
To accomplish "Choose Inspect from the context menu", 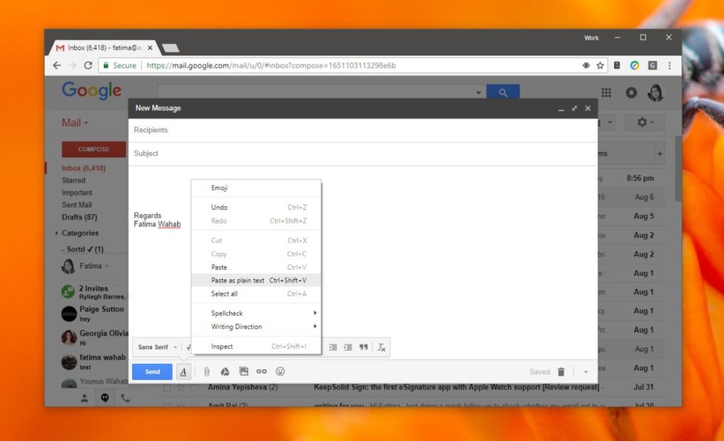I will pyautogui.click(x=221, y=346).
